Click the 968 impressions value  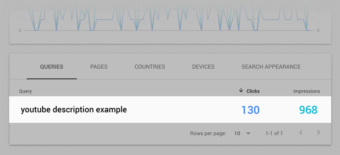pyautogui.click(x=308, y=110)
